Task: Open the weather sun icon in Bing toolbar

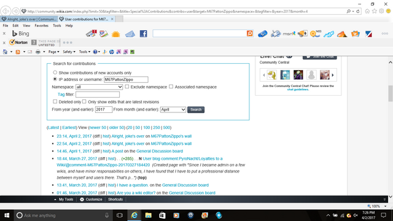Action: [116, 34]
